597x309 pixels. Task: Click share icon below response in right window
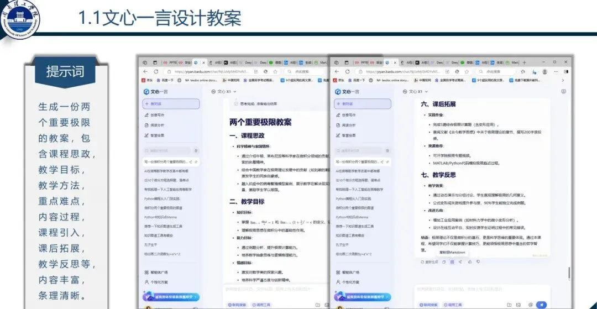pos(460,262)
